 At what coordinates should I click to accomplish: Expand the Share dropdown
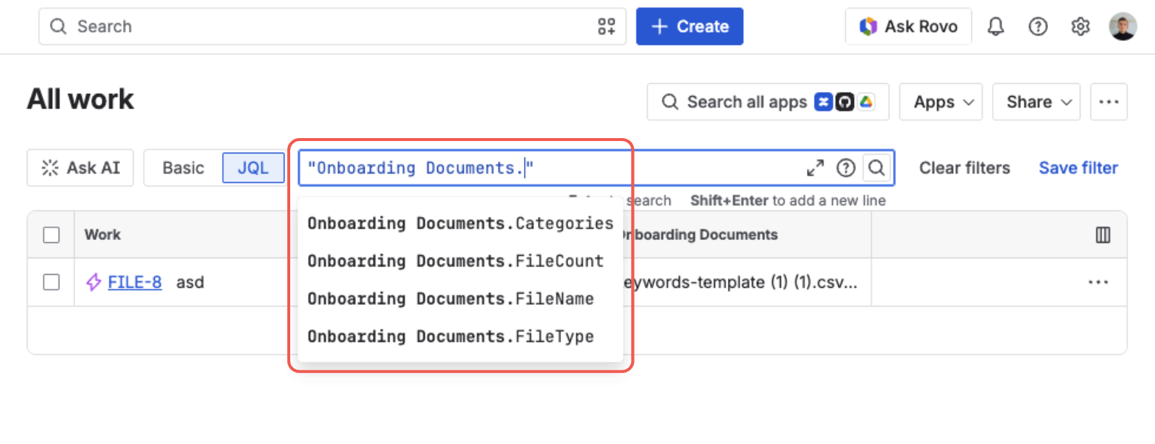pos(1036,102)
